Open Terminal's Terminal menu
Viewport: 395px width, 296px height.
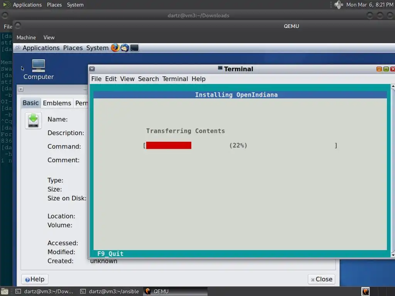pyautogui.click(x=175, y=79)
